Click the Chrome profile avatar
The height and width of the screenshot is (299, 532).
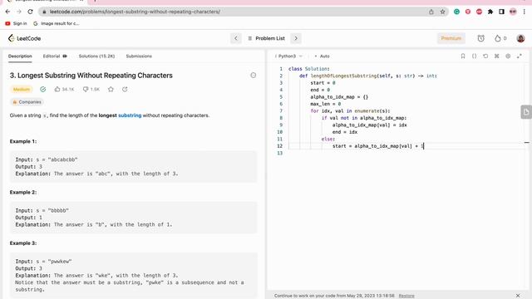(513, 12)
